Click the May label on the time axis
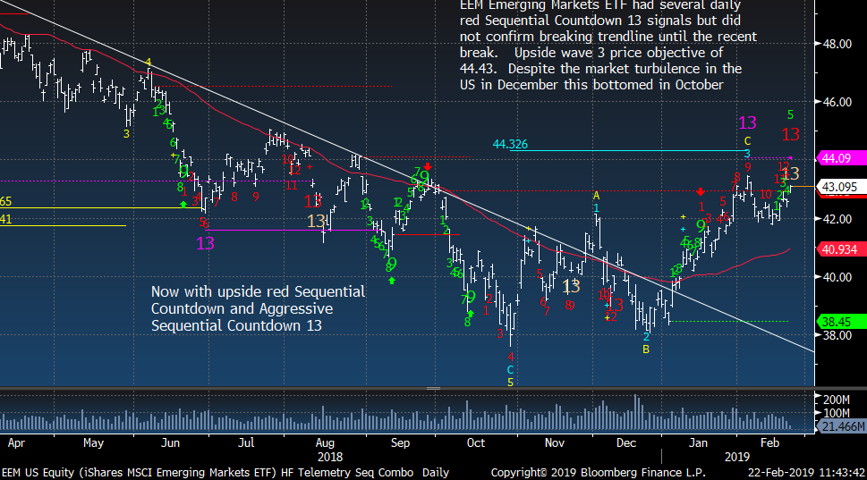The width and height of the screenshot is (867, 480). coord(93,443)
